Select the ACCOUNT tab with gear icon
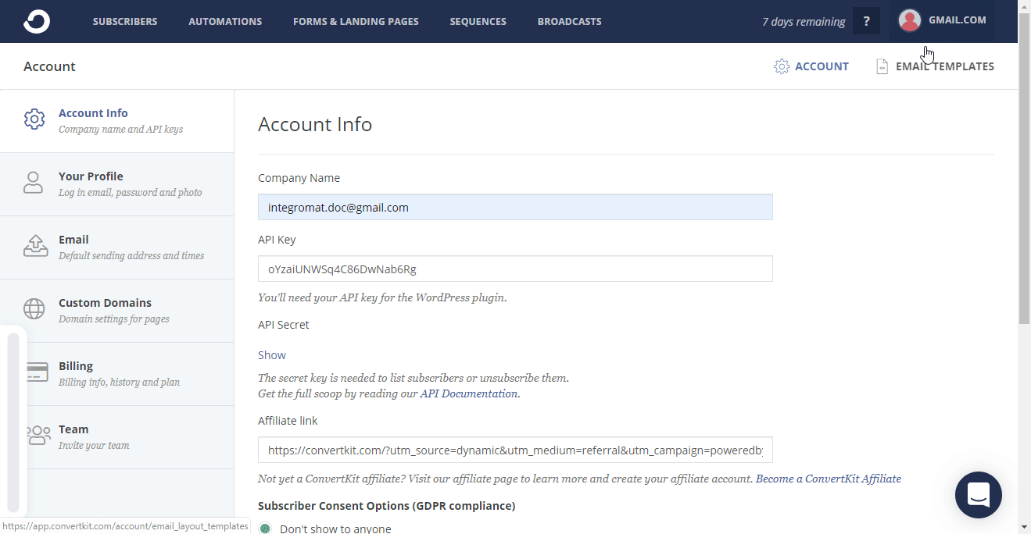The image size is (1031, 534). point(811,66)
